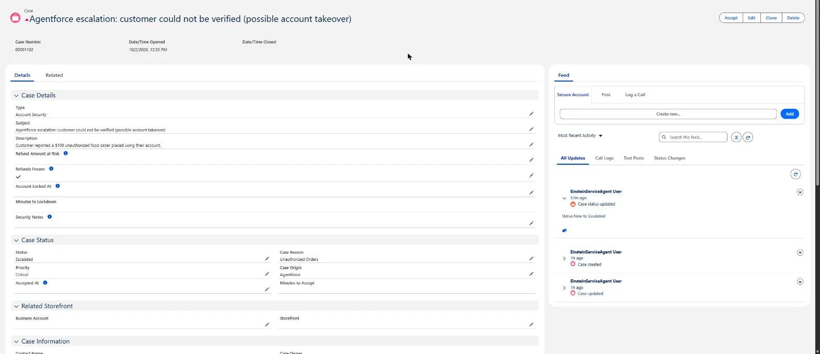Collapse the Related Storefront section
The image size is (820, 354).
[x=16, y=306]
